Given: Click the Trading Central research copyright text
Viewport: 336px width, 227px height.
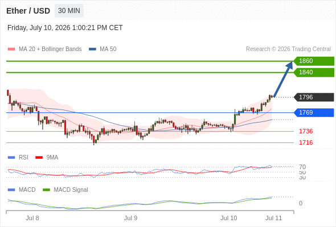Looking at the screenshot, I should (x=288, y=49).
